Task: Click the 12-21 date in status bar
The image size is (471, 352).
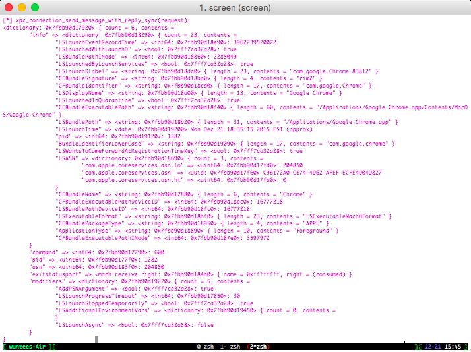Action: click(x=433, y=347)
